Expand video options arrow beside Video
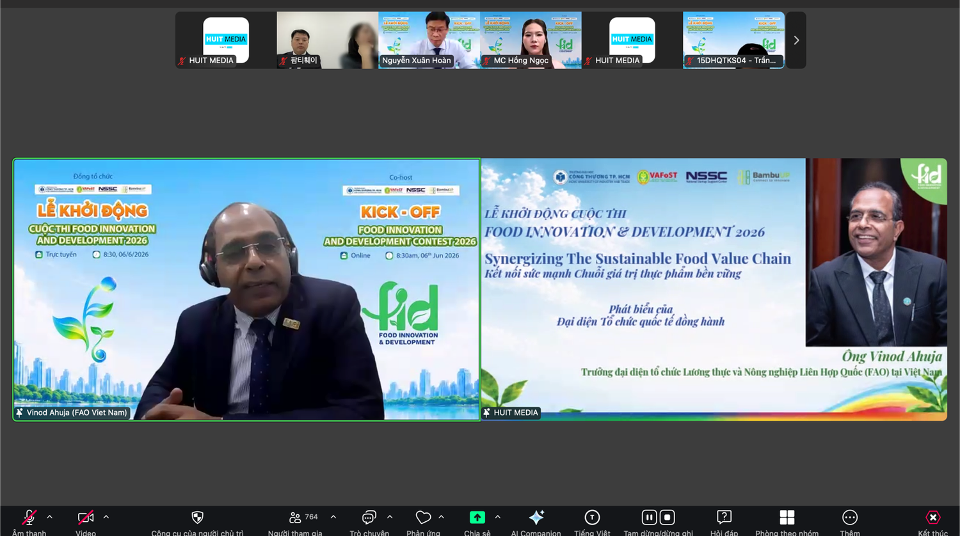The width and height of the screenshot is (960, 536). tap(106, 517)
